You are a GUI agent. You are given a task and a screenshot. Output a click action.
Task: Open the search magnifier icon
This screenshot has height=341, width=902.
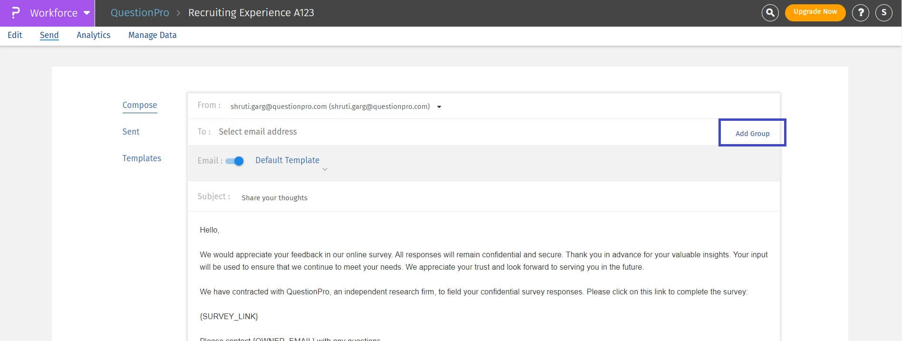tap(770, 13)
